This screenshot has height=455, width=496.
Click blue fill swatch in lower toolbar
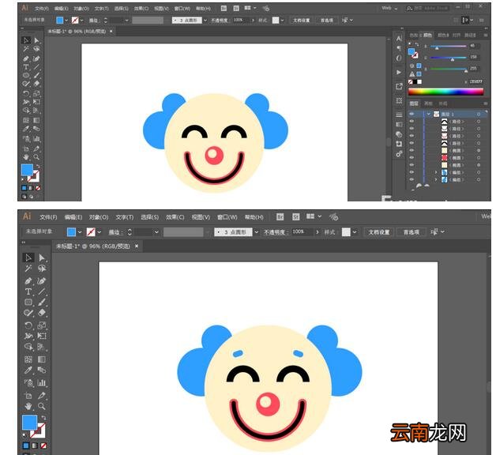[x=29, y=423]
